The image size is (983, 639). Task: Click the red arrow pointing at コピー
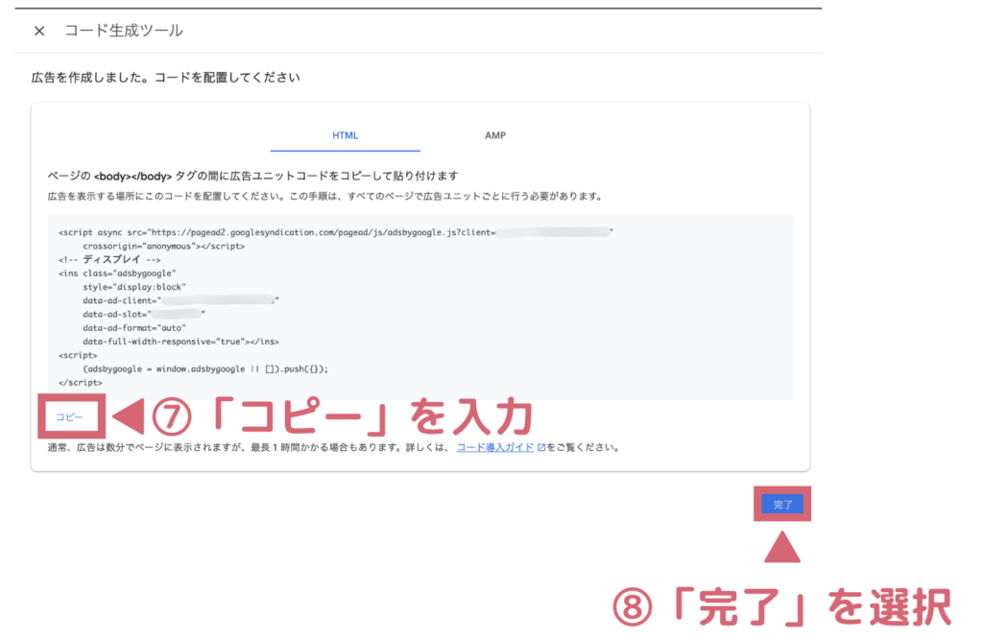click(129, 417)
